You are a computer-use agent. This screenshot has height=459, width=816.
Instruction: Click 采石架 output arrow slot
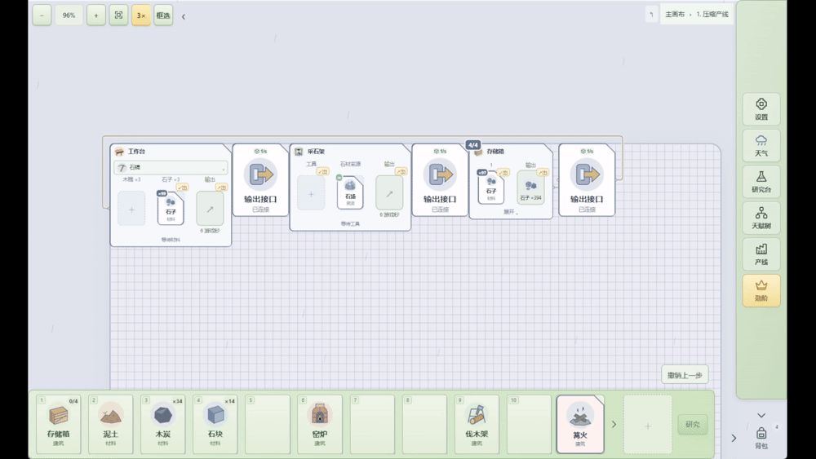(x=389, y=193)
